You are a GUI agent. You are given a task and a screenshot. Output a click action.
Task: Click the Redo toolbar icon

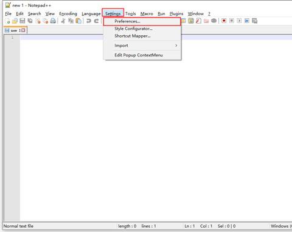click(x=96, y=21)
